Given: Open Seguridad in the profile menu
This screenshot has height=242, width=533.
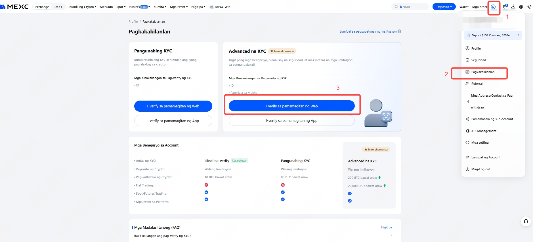Looking at the screenshot, I should pyautogui.click(x=479, y=60).
